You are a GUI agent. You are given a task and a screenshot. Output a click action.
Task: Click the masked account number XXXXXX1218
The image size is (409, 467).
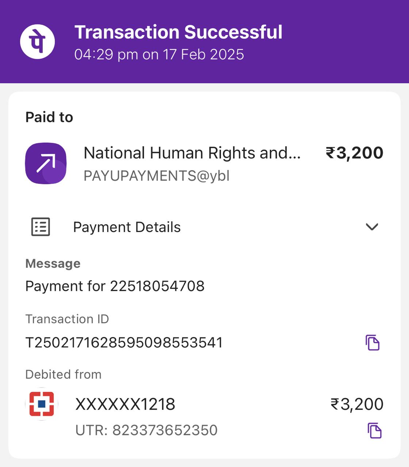tap(125, 404)
